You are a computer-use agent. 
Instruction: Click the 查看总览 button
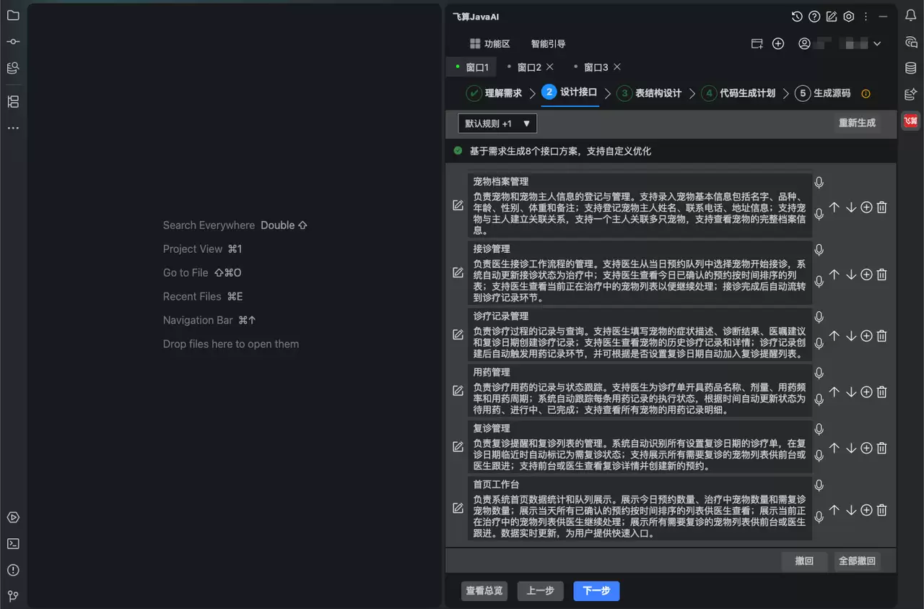point(484,591)
